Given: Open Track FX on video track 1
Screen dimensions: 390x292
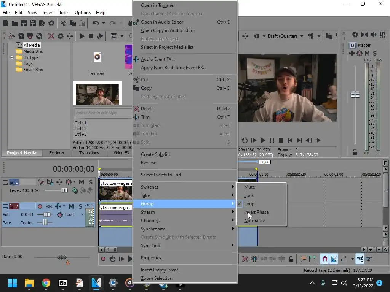Looking at the screenshot, I should click(x=59, y=182).
